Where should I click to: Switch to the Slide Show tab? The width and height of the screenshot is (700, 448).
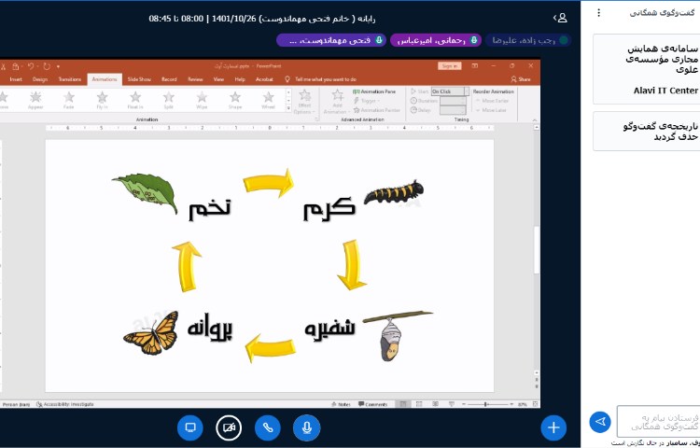click(138, 79)
